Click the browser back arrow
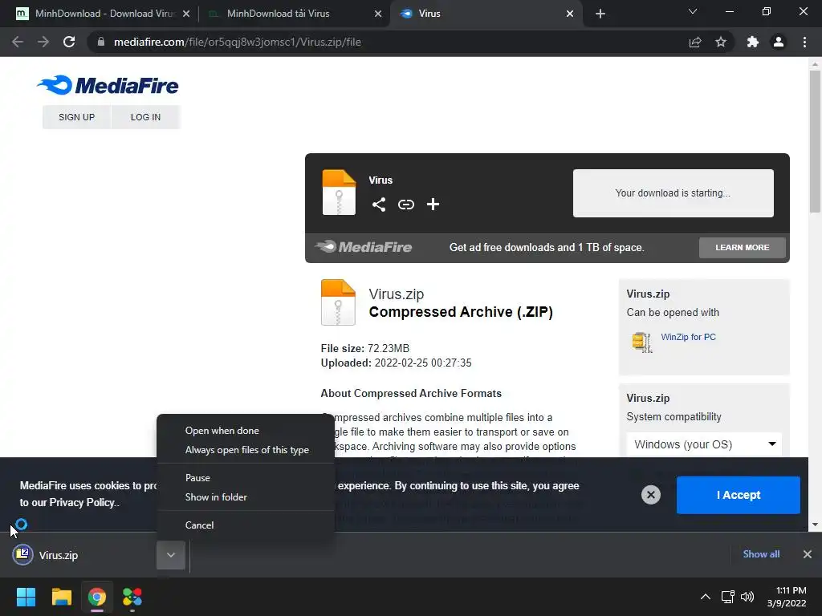Image resolution: width=822 pixels, height=616 pixels. [x=18, y=42]
